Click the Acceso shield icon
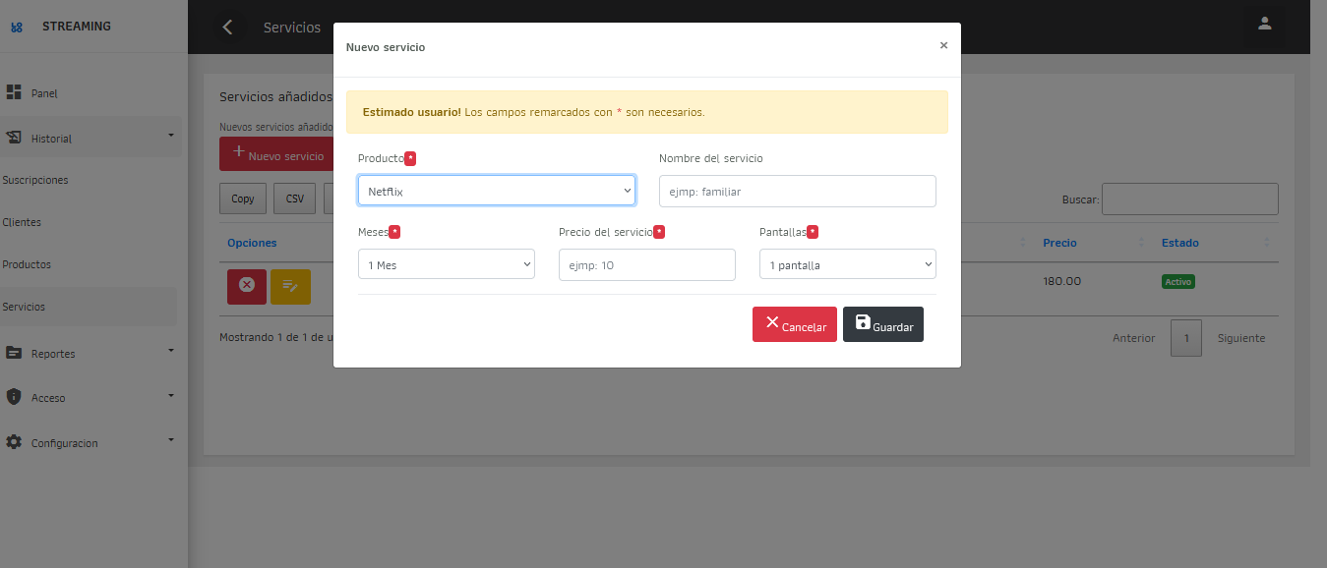Viewport: 1327px width, 568px height. pyautogui.click(x=14, y=397)
